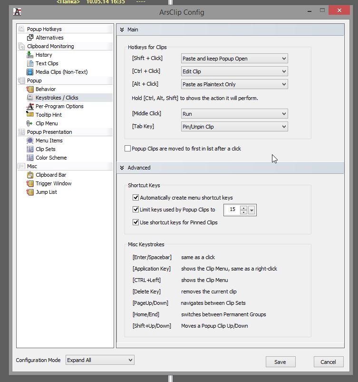Click the Misc category icon
The width and height of the screenshot is (358, 382).
pyautogui.click(x=21, y=166)
